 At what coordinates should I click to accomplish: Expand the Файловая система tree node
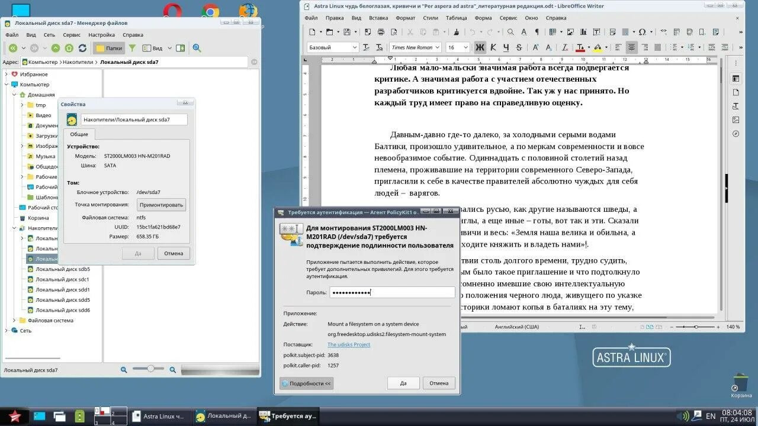pyautogui.click(x=14, y=320)
